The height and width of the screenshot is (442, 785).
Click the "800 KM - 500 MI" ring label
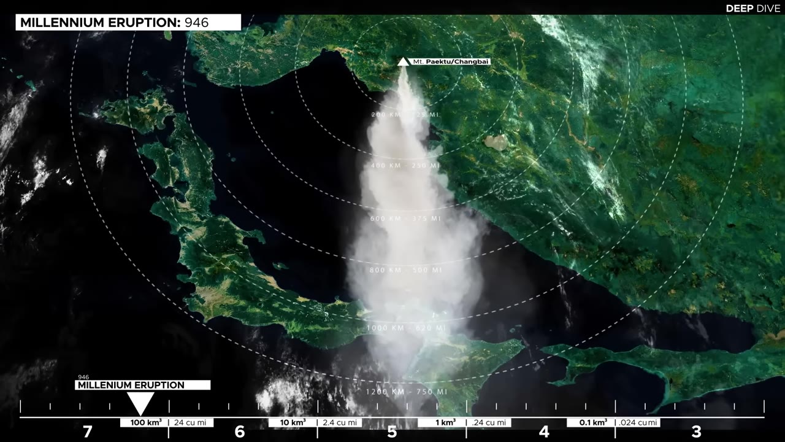point(405,270)
